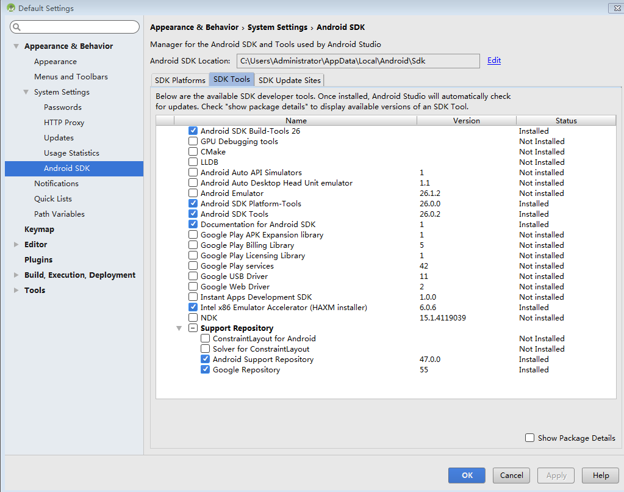Switch to the SDK Platforms tab
The width and height of the screenshot is (624, 492).
[180, 80]
